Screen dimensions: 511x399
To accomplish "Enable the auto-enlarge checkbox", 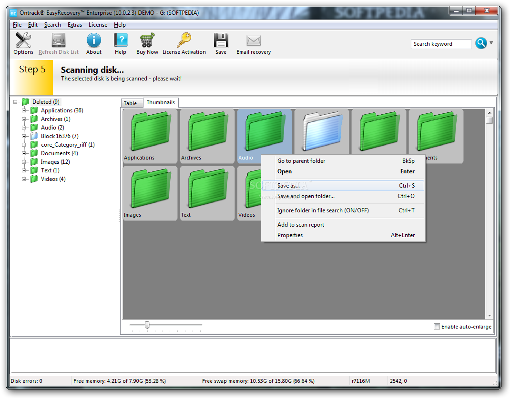I will point(437,327).
